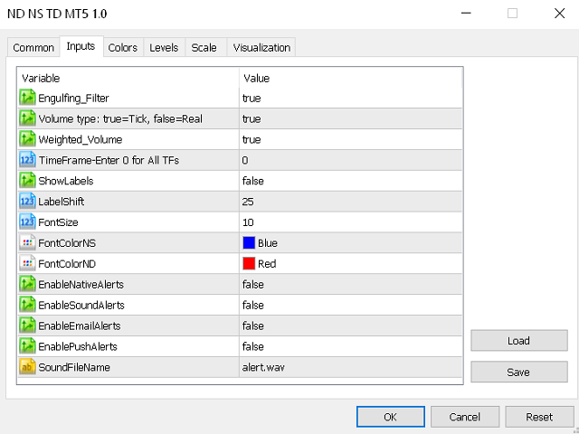Viewport: 579px width, 434px height.
Task: Select the Engulfing_Filter value true
Action: tap(252, 99)
